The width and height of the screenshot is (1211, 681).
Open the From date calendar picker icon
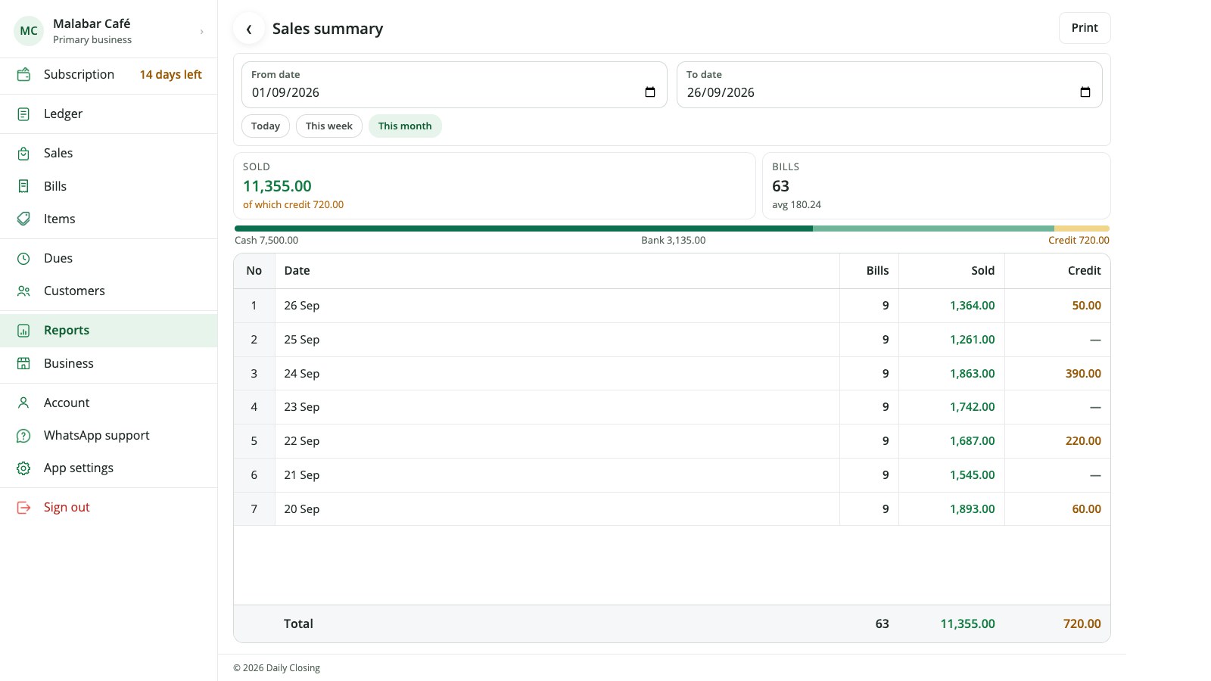pos(650,92)
